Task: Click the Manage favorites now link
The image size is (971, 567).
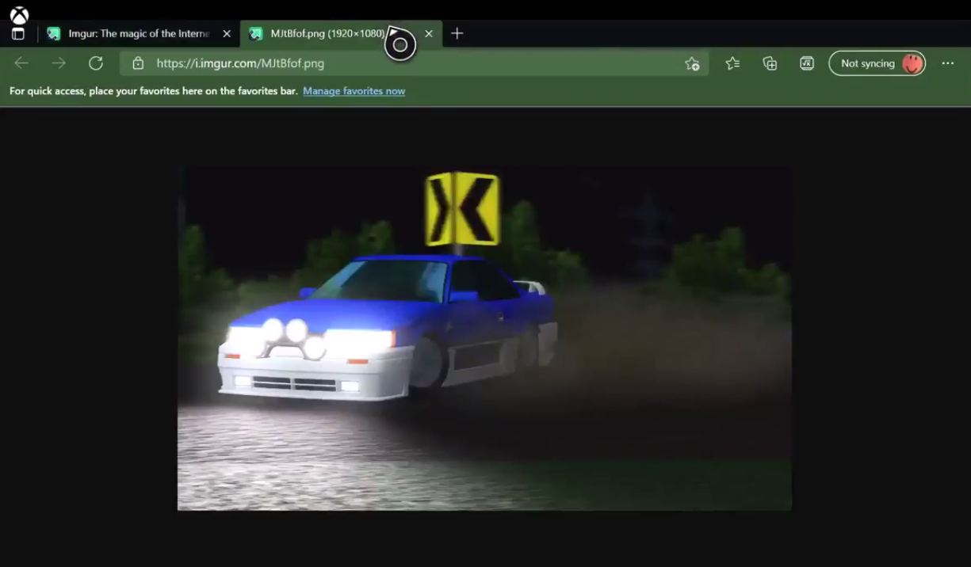Action: tap(354, 90)
